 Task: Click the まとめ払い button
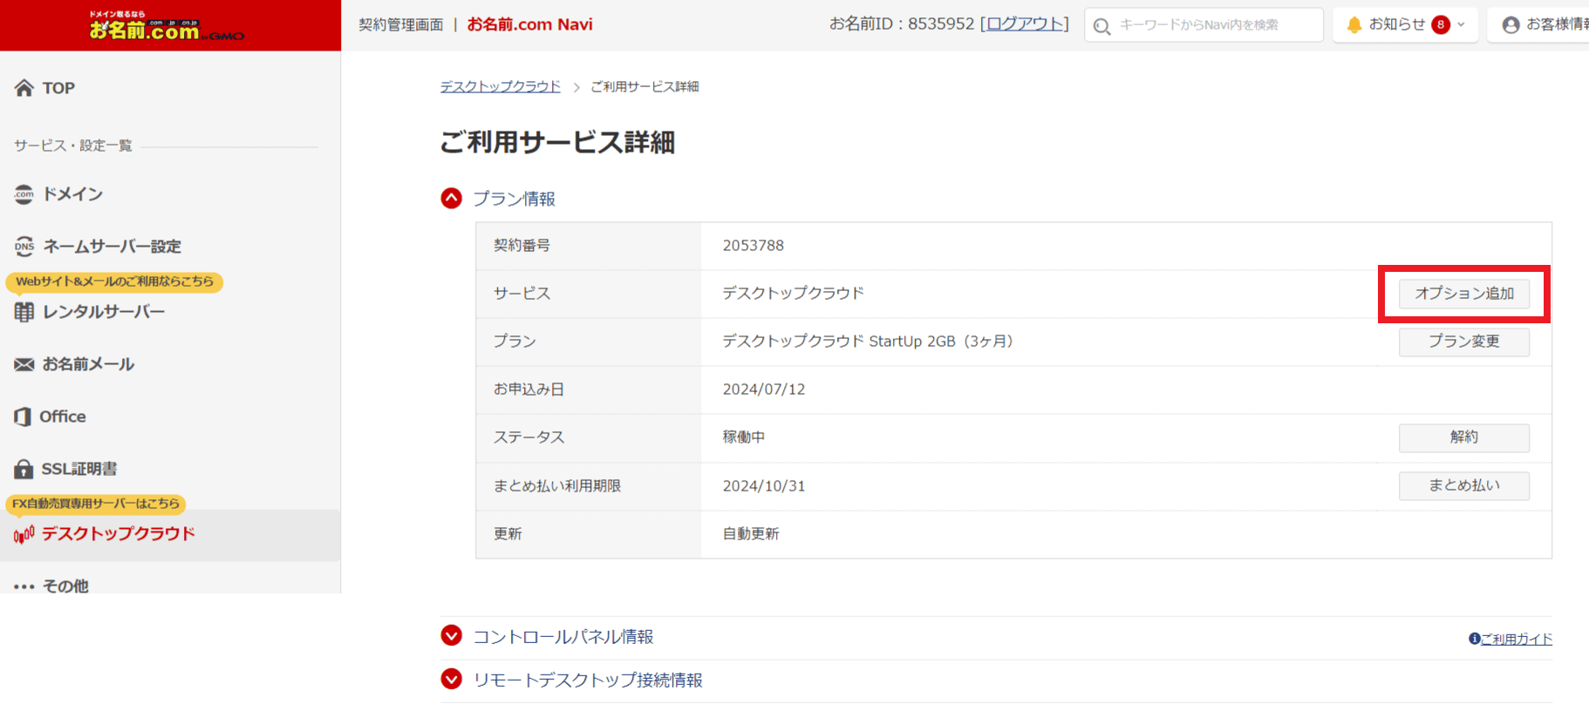(1463, 485)
